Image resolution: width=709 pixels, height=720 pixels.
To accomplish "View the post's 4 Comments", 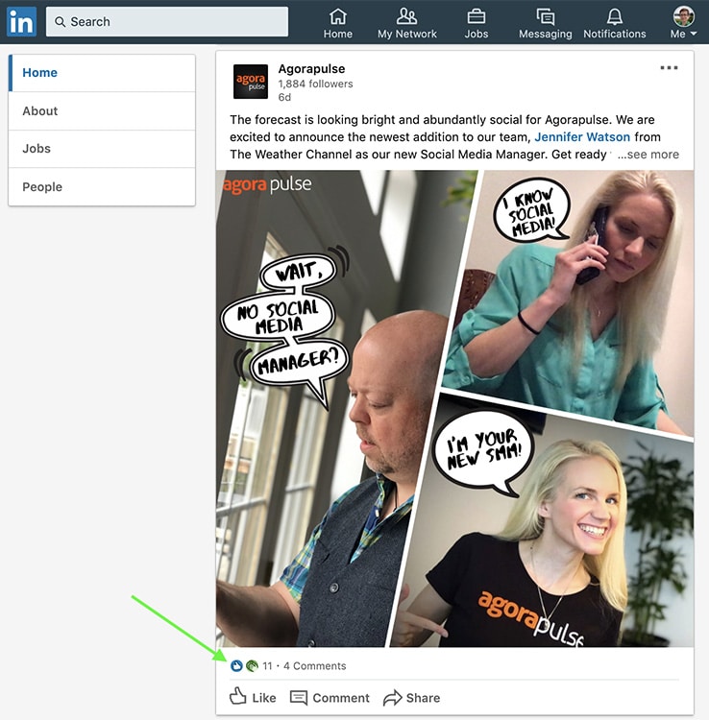I will pyautogui.click(x=314, y=666).
